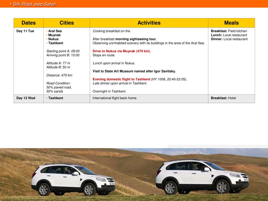Click 'Dinner: Local restaurant' meal entry
The height and width of the screenshot is (201, 268).
(x=229, y=39)
